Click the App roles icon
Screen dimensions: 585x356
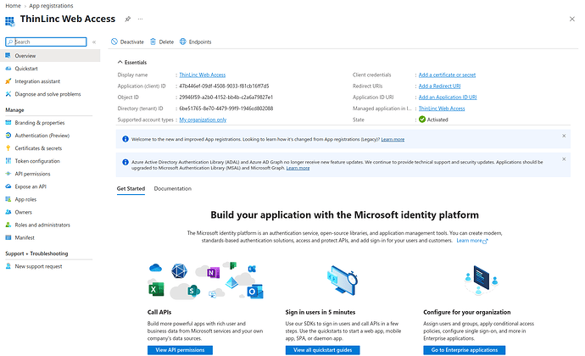pyautogui.click(x=8, y=199)
